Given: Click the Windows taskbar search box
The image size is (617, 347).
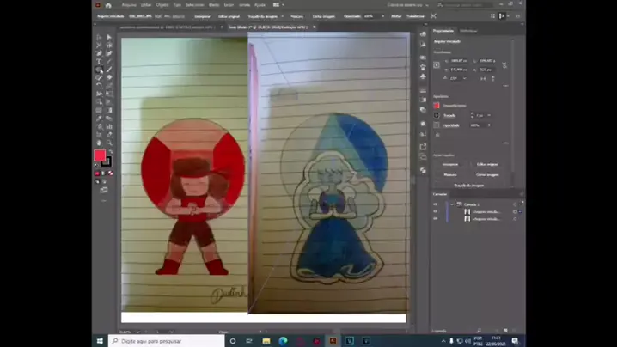Looking at the screenshot, I should [167, 341].
